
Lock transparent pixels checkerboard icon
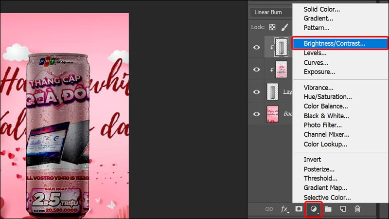[272, 27]
